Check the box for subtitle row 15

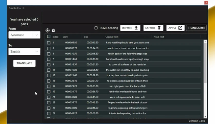(49, 81)
